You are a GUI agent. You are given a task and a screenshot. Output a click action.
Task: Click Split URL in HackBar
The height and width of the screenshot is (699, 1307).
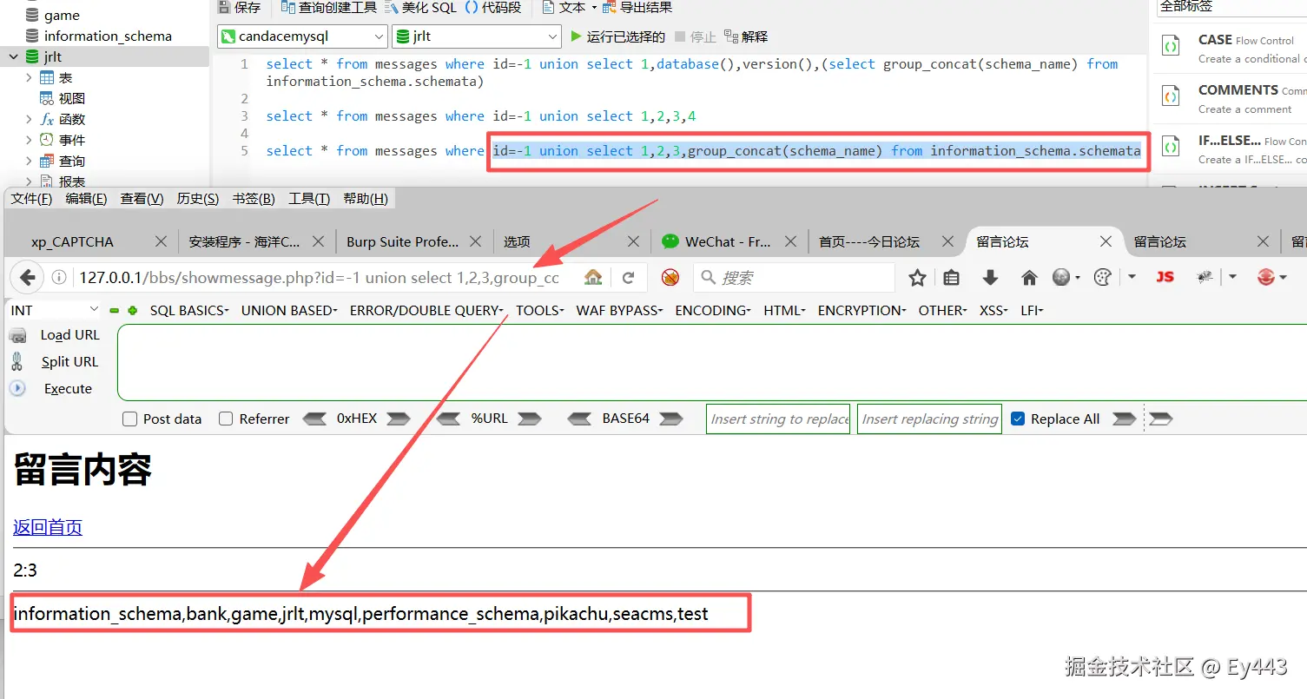point(69,362)
